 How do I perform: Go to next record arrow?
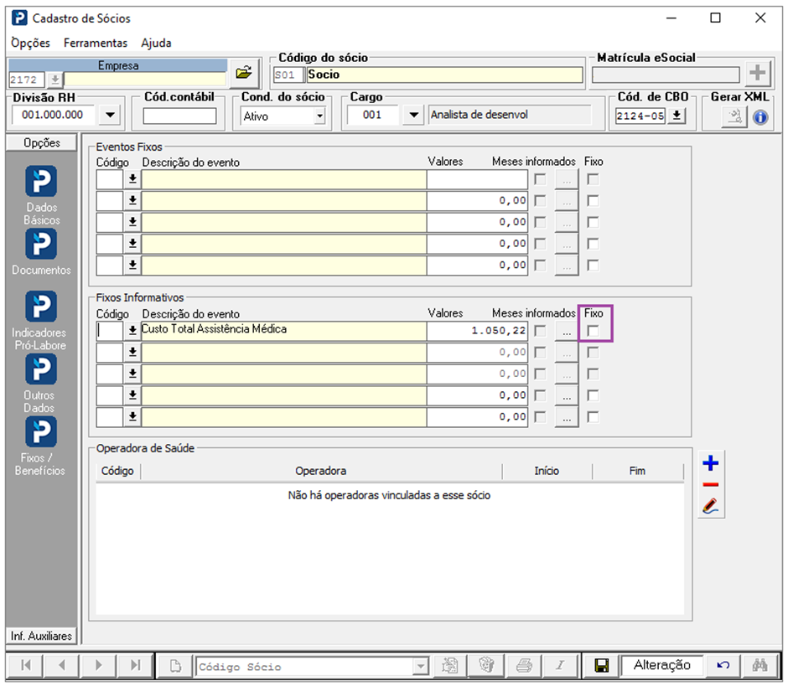pos(98,665)
